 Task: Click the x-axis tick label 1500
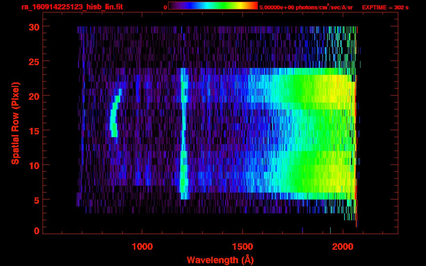point(242,247)
